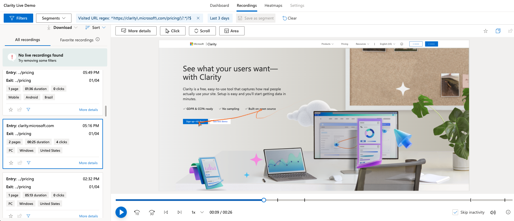
Task: Toggle Skip inactivity checkbox
Action: (455, 212)
